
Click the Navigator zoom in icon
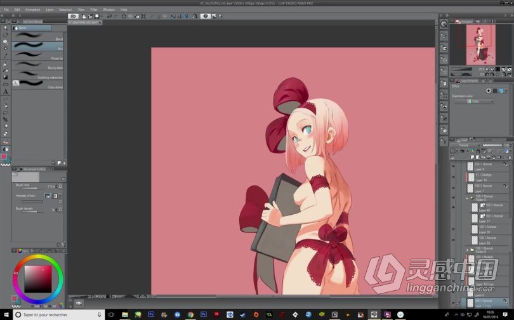[492, 69]
